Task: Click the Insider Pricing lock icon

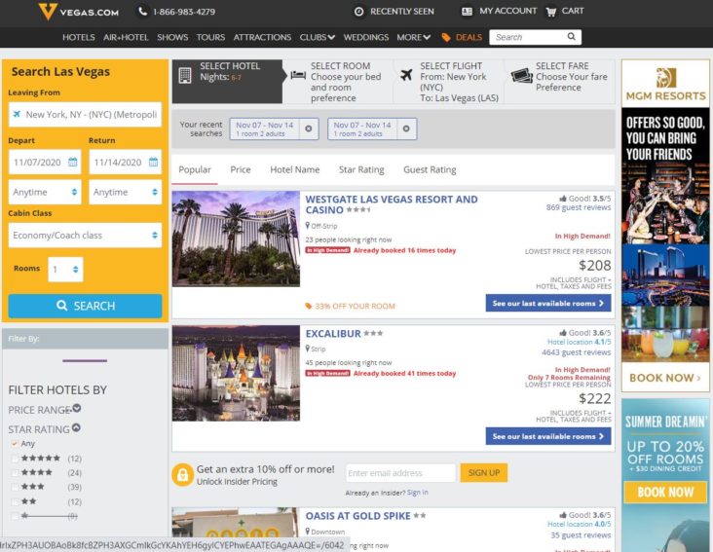Action: (183, 475)
